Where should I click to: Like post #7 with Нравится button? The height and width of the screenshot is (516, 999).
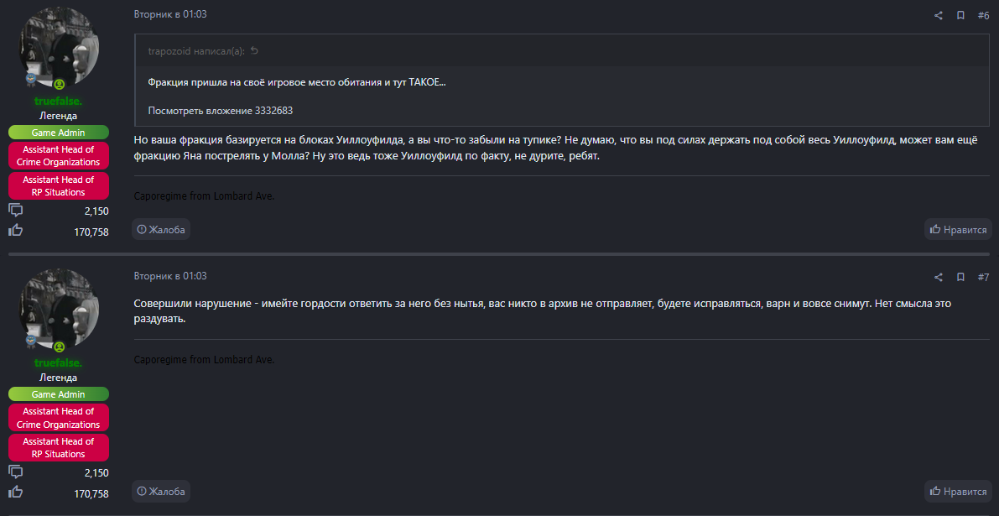point(958,491)
